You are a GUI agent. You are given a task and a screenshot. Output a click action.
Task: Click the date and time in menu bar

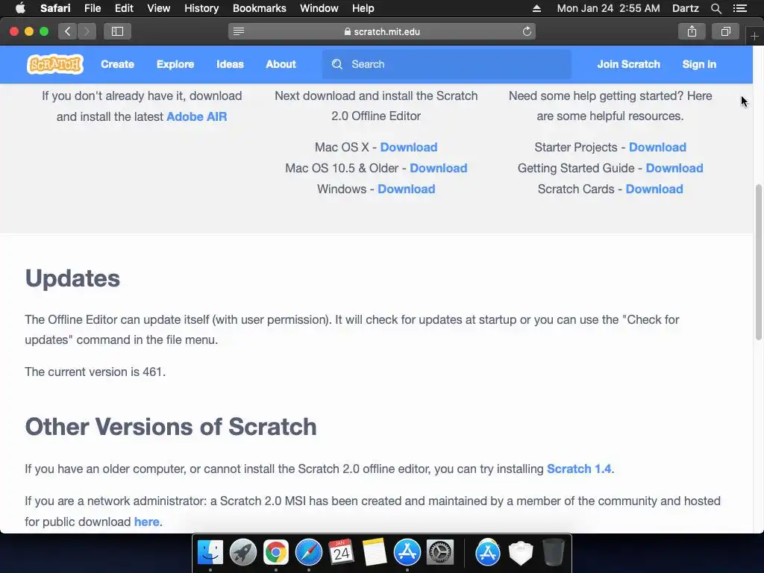tap(609, 8)
